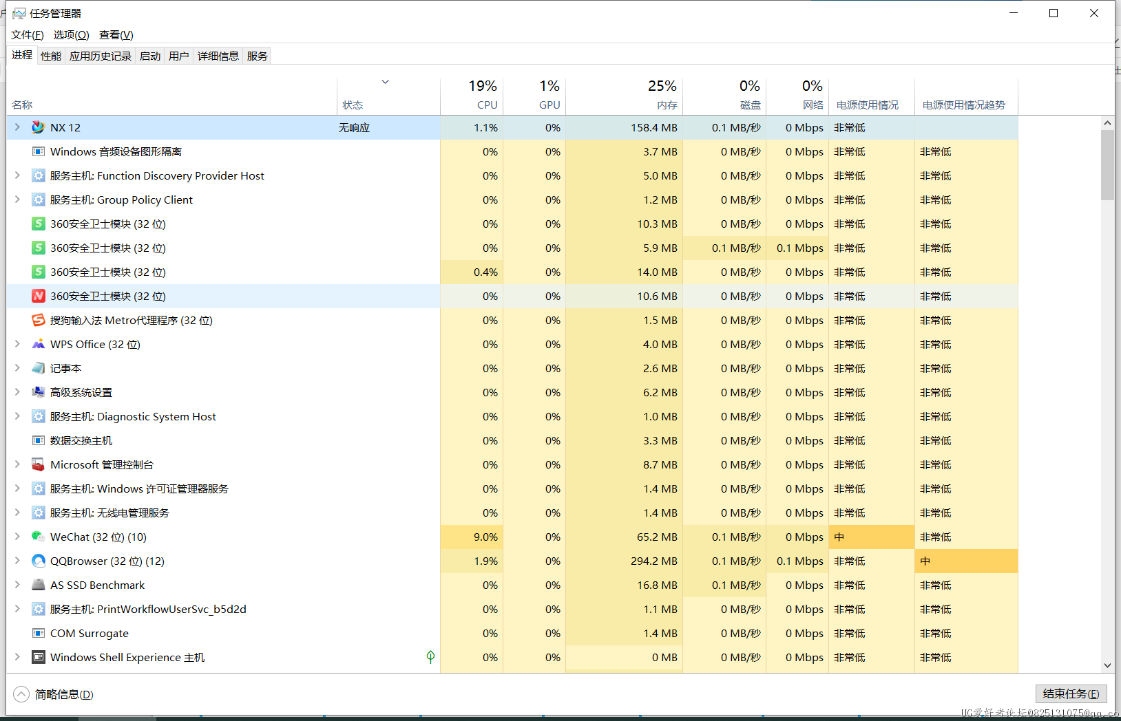Click the PrintWorkflowUserSvc gear icon
This screenshot has width=1121, height=721.
point(39,609)
